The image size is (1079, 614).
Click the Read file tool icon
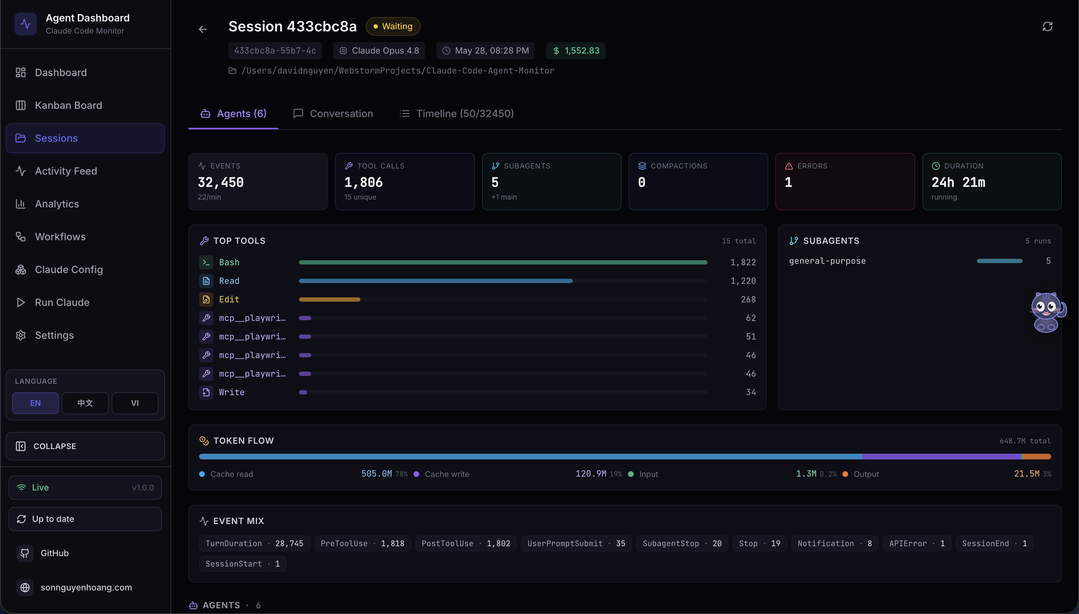tap(206, 281)
